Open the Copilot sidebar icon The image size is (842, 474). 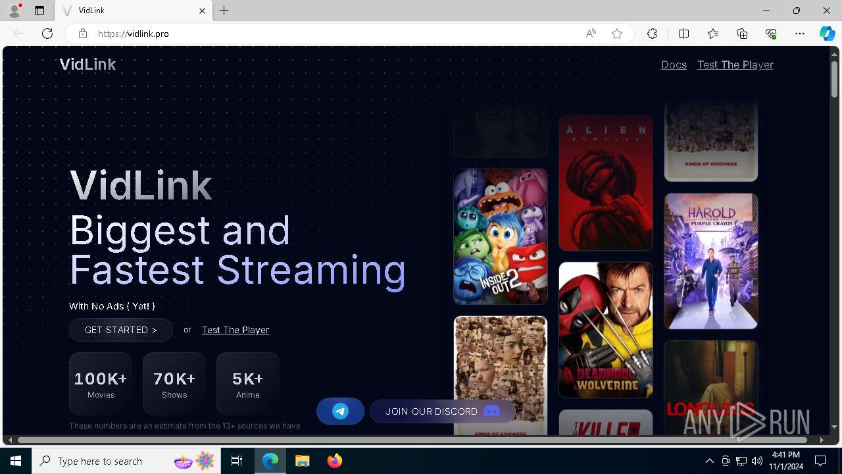pyautogui.click(x=827, y=34)
